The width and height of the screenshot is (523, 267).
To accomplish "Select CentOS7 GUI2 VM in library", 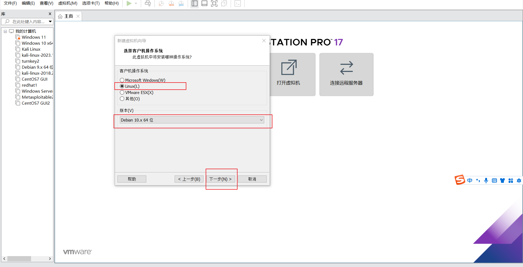I will click(33, 103).
